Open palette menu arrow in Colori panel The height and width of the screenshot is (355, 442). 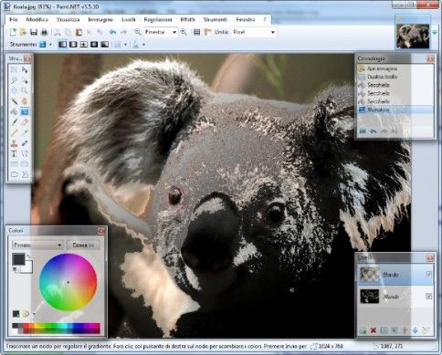point(34,314)
